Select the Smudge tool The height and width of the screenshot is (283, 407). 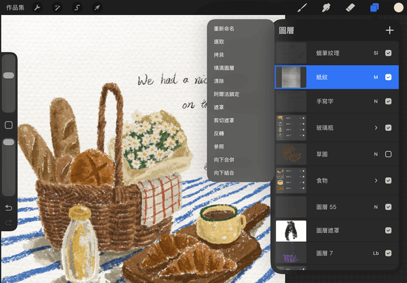[326, 8]
